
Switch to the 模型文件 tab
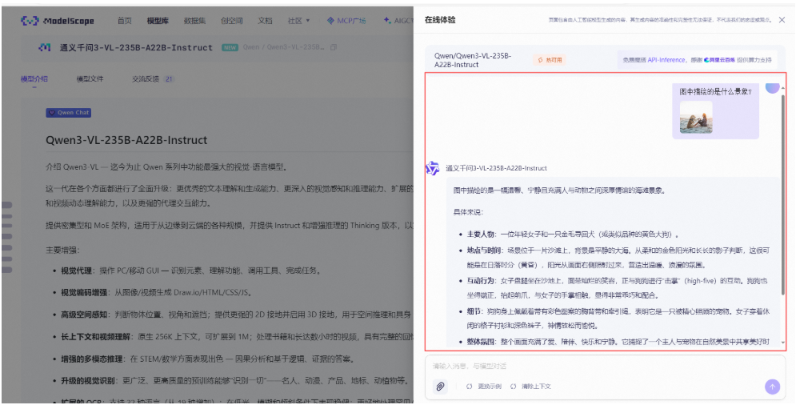coord(90,79)
